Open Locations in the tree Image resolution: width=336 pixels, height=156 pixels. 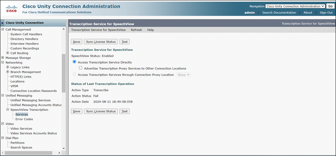coord(17,81)
